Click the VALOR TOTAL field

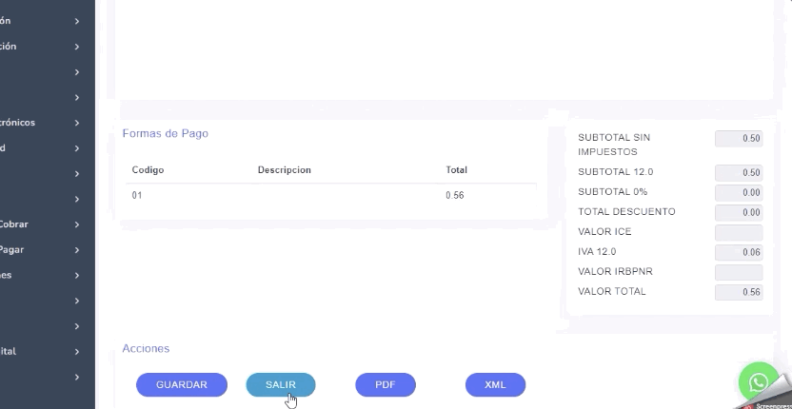(x=739, y=292)
